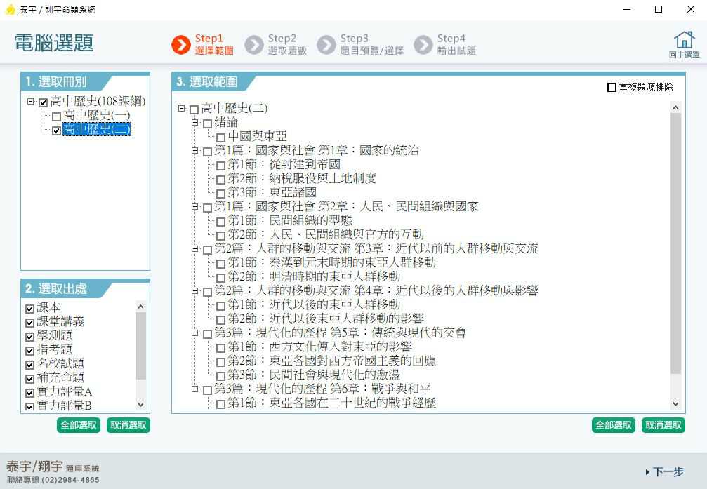The image size is (707, 489).
Task: Collapse 第6章:戰爭與和平 node
Action: click(194, 389)
